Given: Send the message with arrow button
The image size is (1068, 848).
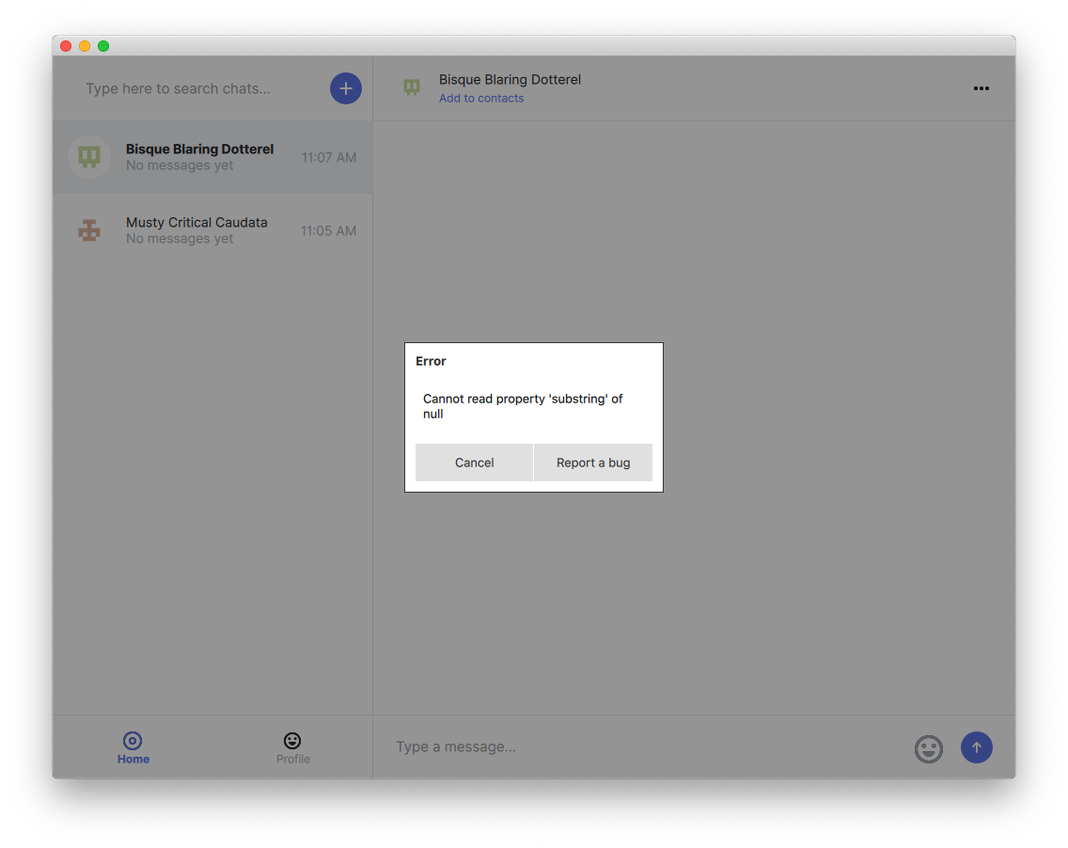Looking at the screenshot, I should pyautogui.click(x=976, y=747).
